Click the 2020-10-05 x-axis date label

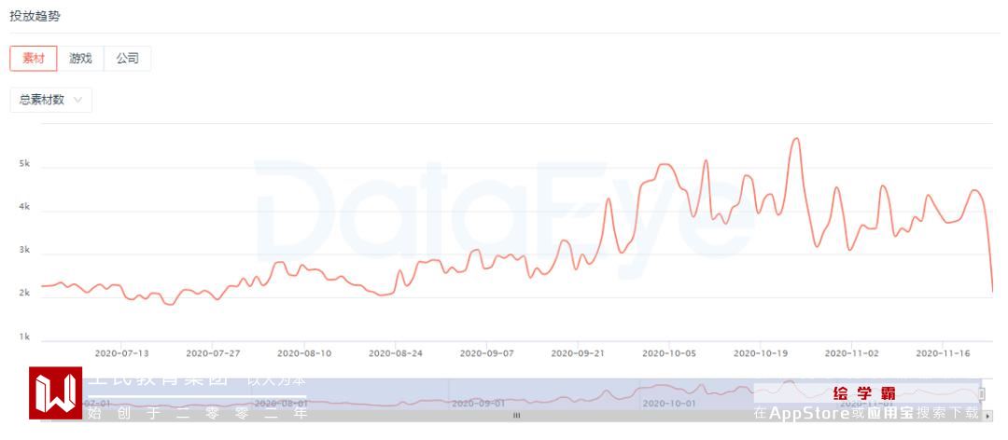tap(669, 354)
